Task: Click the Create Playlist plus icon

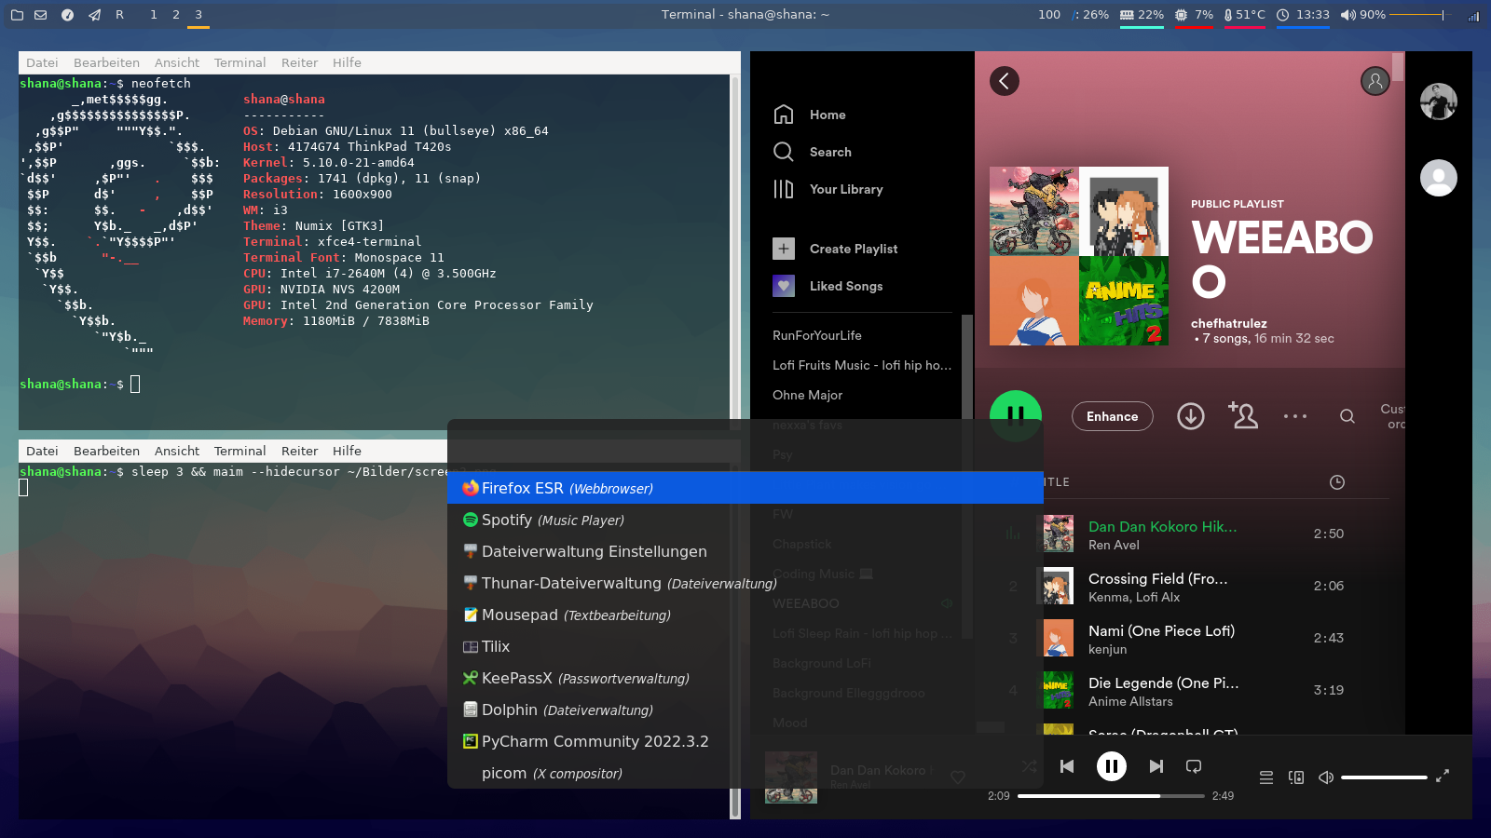Action: pyautogui.click(x=784, y=249)
